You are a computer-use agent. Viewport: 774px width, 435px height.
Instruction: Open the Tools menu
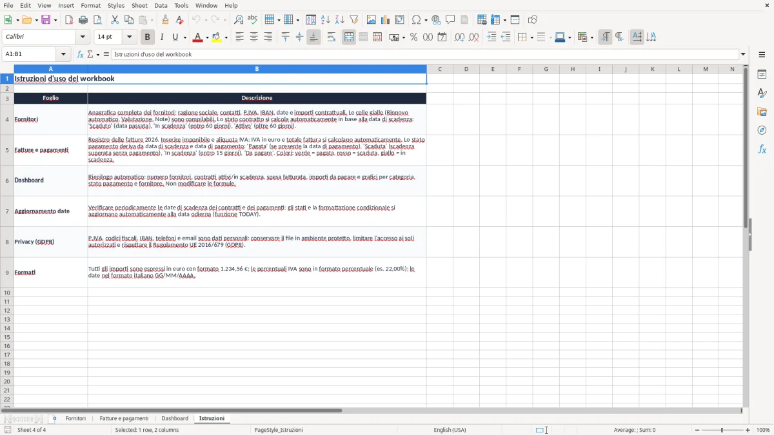pyautogui.click(x=181, y=5)
